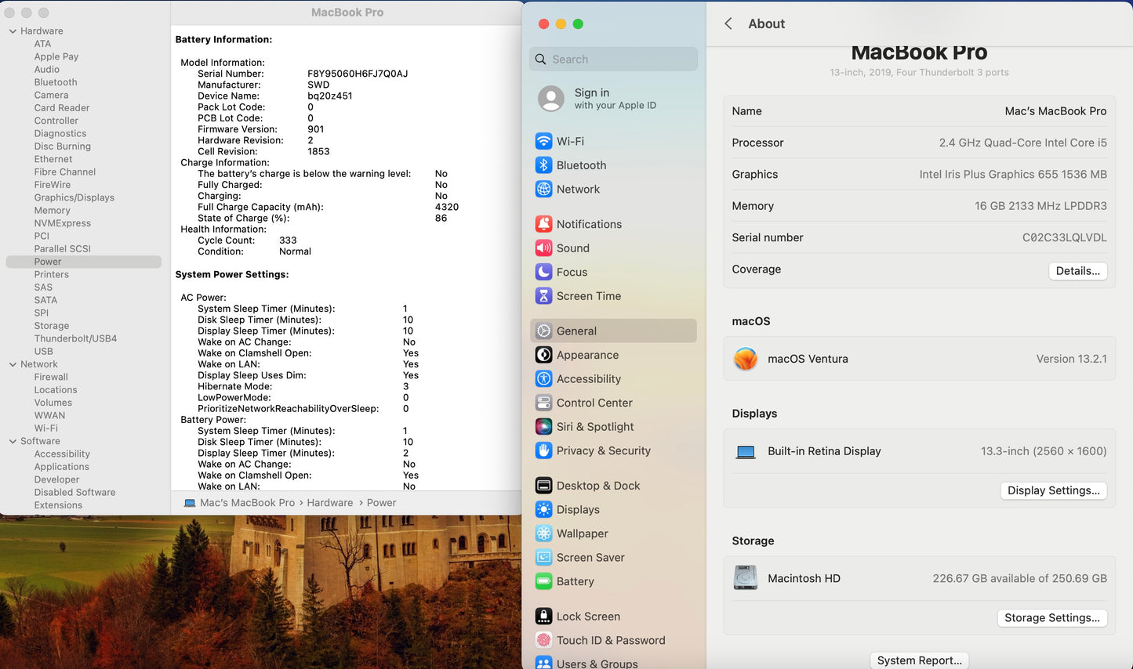Click Version 13.2.1 text
The image size is (1133, 669).
[x=1071, y=359]
